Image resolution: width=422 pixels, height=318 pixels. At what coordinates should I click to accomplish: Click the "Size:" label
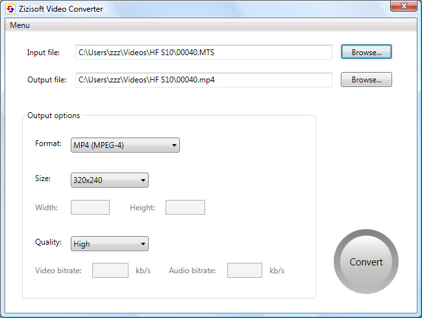point(43,178)
